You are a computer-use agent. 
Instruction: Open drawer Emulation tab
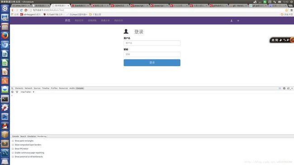click(32, 137)
